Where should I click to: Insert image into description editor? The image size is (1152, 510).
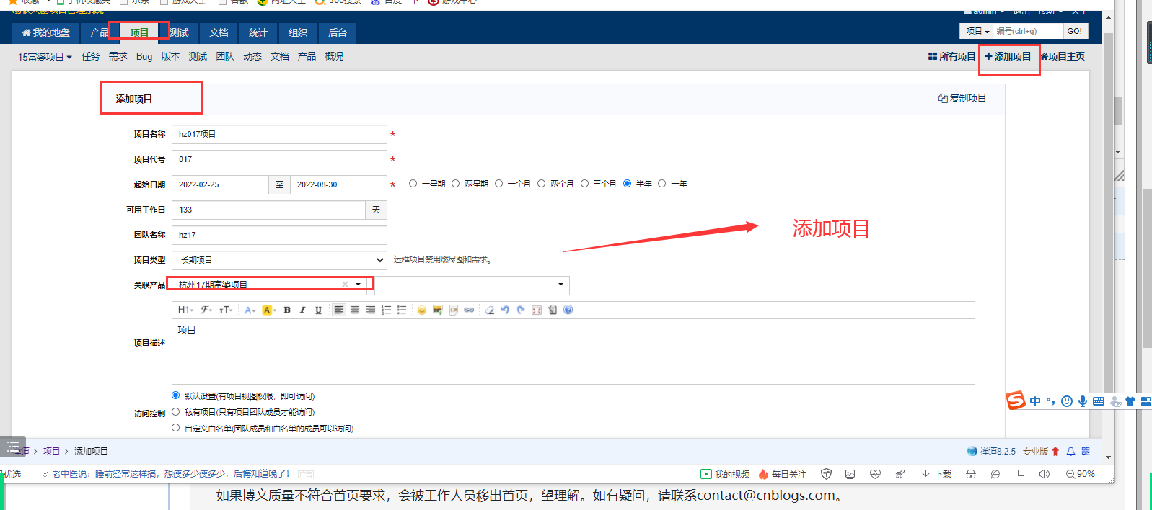pyautogui.click(x=437, y=310)
